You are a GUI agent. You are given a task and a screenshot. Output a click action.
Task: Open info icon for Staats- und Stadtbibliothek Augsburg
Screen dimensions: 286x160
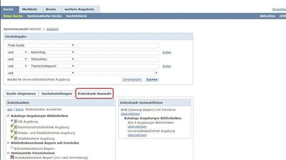click(x=16, y=132)
